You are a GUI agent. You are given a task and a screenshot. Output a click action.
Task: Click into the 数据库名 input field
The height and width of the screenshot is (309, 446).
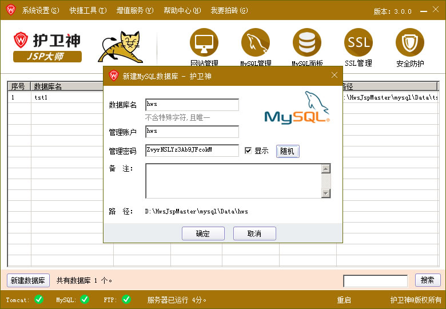click(192, 105)
